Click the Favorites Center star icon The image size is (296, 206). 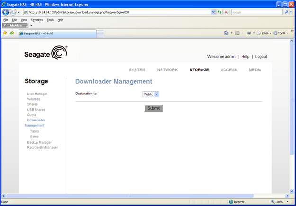[5, 33]
